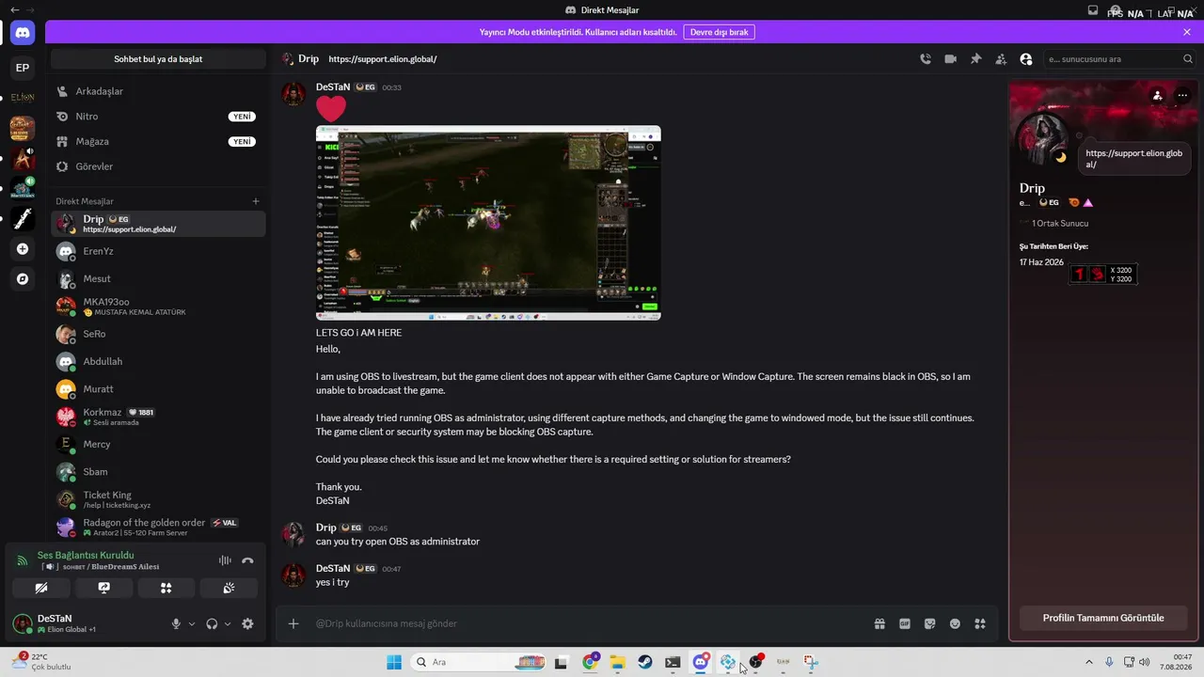Deafen the headphones
1204x677 pixels.
pyautogui.click(x=212, y=623)
